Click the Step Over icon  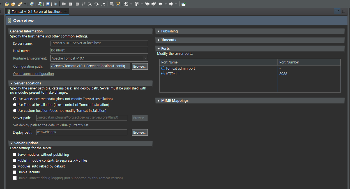pyautogui.click(x=96, y=4)
